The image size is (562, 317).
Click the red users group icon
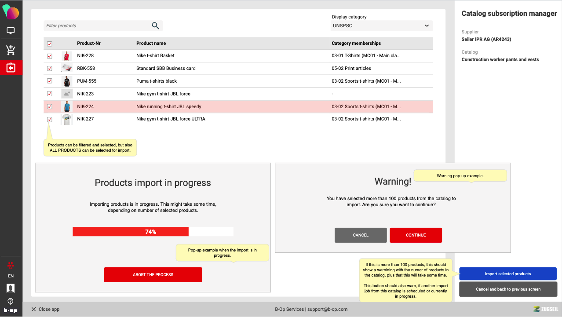coord(11,265)
